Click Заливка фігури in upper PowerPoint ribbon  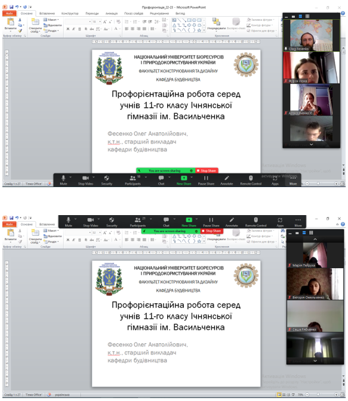pos(260,20)
